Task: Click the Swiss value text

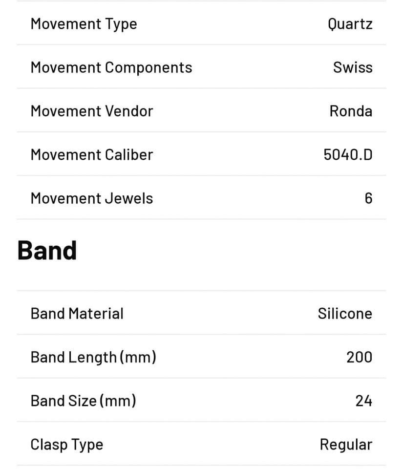Action: pyautogui.click(x=353, y=67)
